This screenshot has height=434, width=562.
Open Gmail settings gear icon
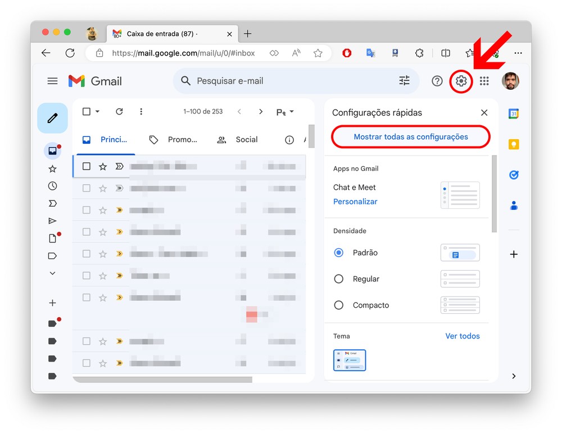point(461,81)
